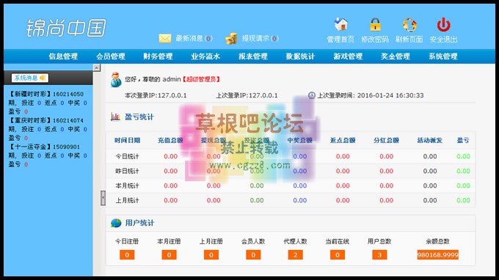The width and height of the screenshot is (499, 280).
Task: Click the 超级管理员 role label
Action: 201,79
